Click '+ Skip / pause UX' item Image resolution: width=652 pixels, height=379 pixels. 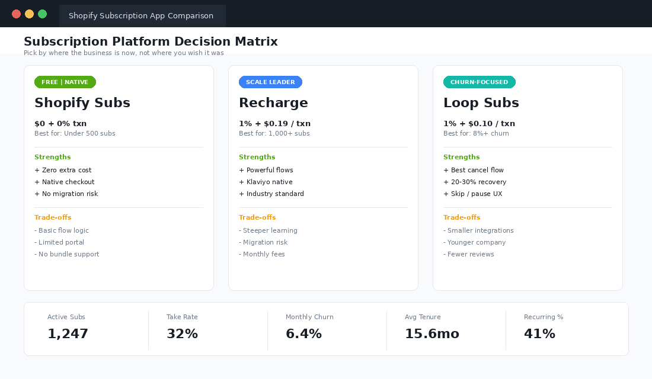[x=473, y=194]
